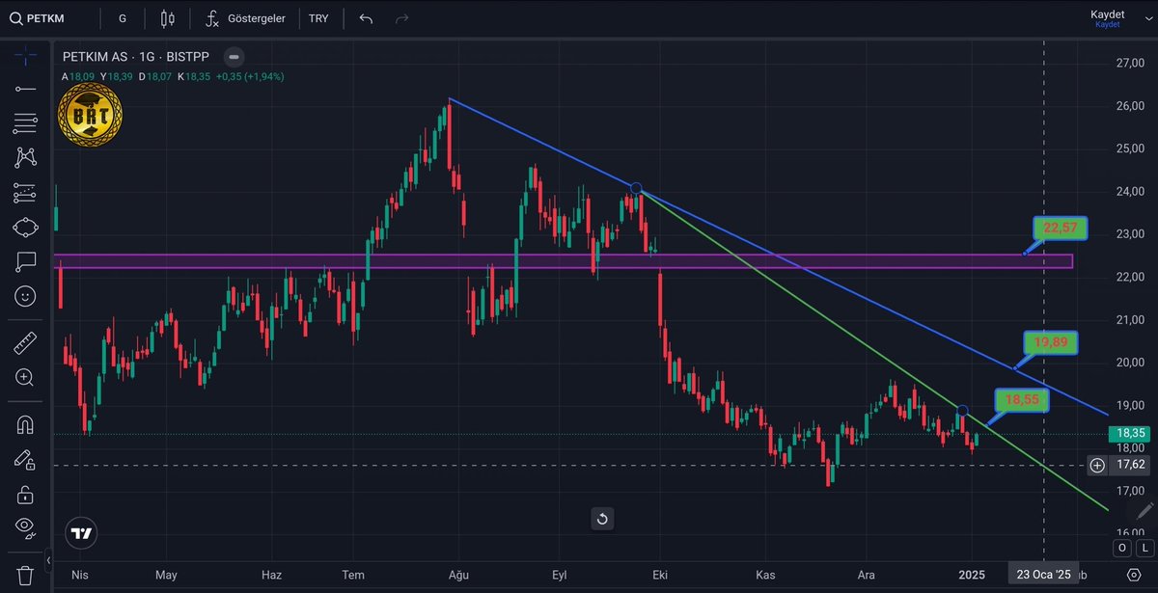Select the XABCD pattern tool
The image size is (1158, 593).
[x=25, y=157]
